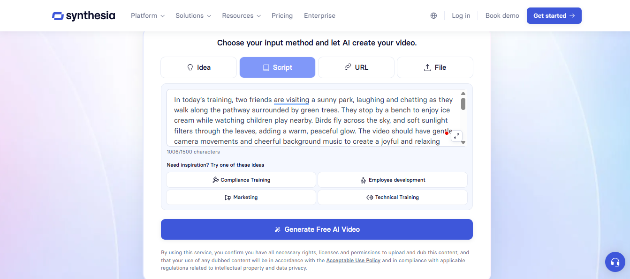Go to the Pricing page
The height and width of the screenshot is (279, 630).
pyautogui.click(x=282, y=15)
